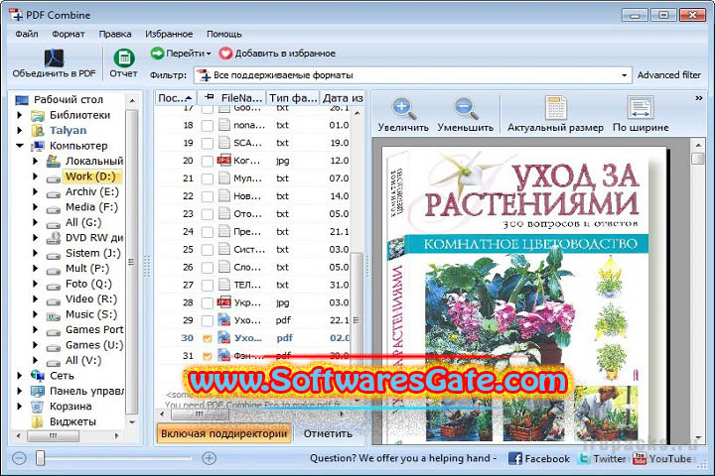Screen dimensions: 715x476
Task: Click the green Перейти arrow icon
Action: tap(157, 54)
